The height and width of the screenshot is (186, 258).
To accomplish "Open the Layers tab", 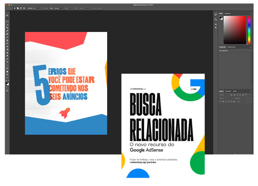I will tap(221, 91).
